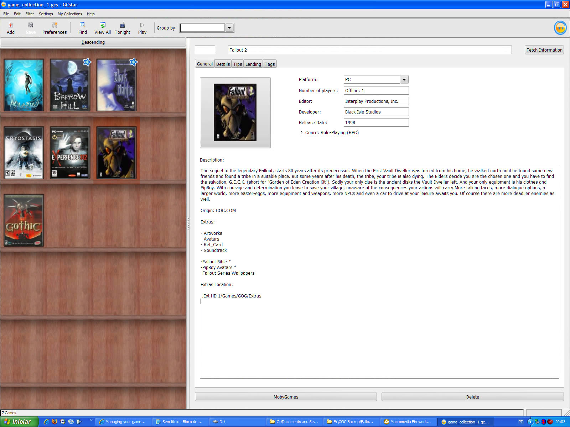
Task: Click the Developer field Black Isle Studios
Action: click(376, 112)
